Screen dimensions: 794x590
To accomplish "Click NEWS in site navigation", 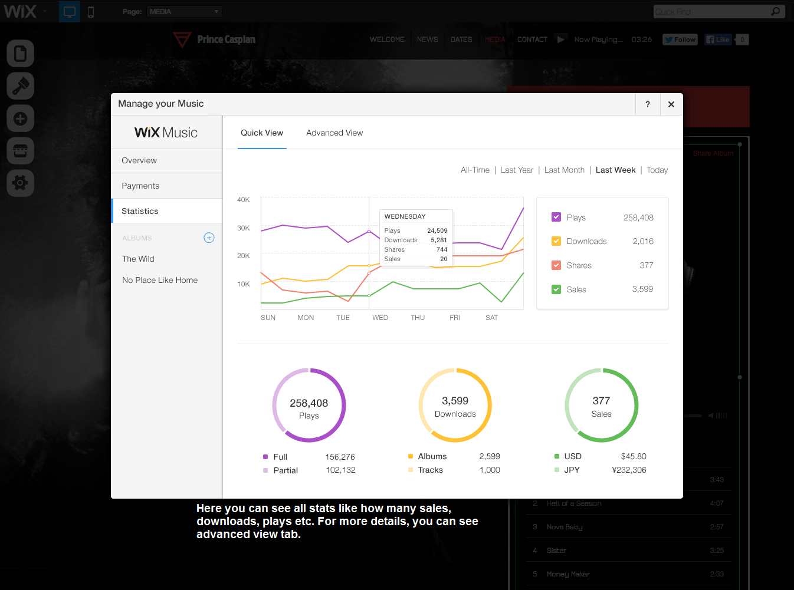I will (427, 39).
